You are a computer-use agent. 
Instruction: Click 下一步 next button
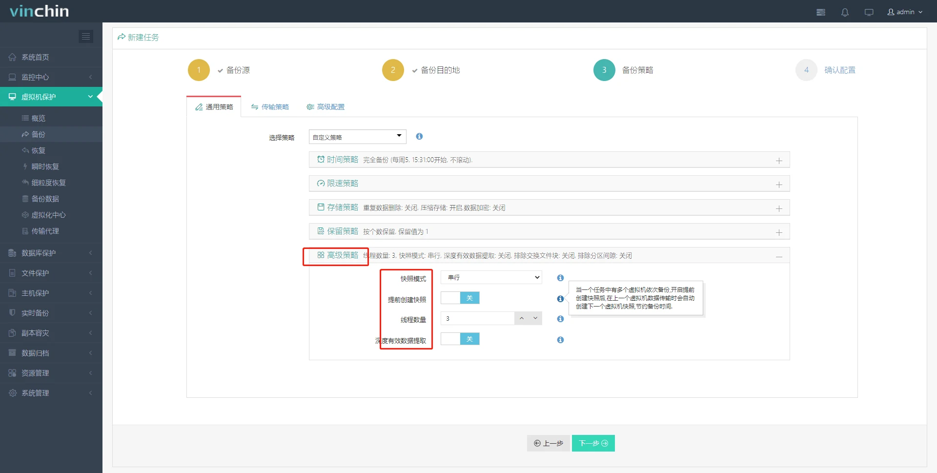coord(593,443)
